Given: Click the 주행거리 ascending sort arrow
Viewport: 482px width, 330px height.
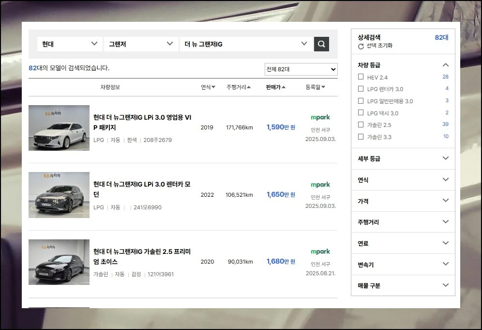Looking at the screenshot, I should point(250,87).
